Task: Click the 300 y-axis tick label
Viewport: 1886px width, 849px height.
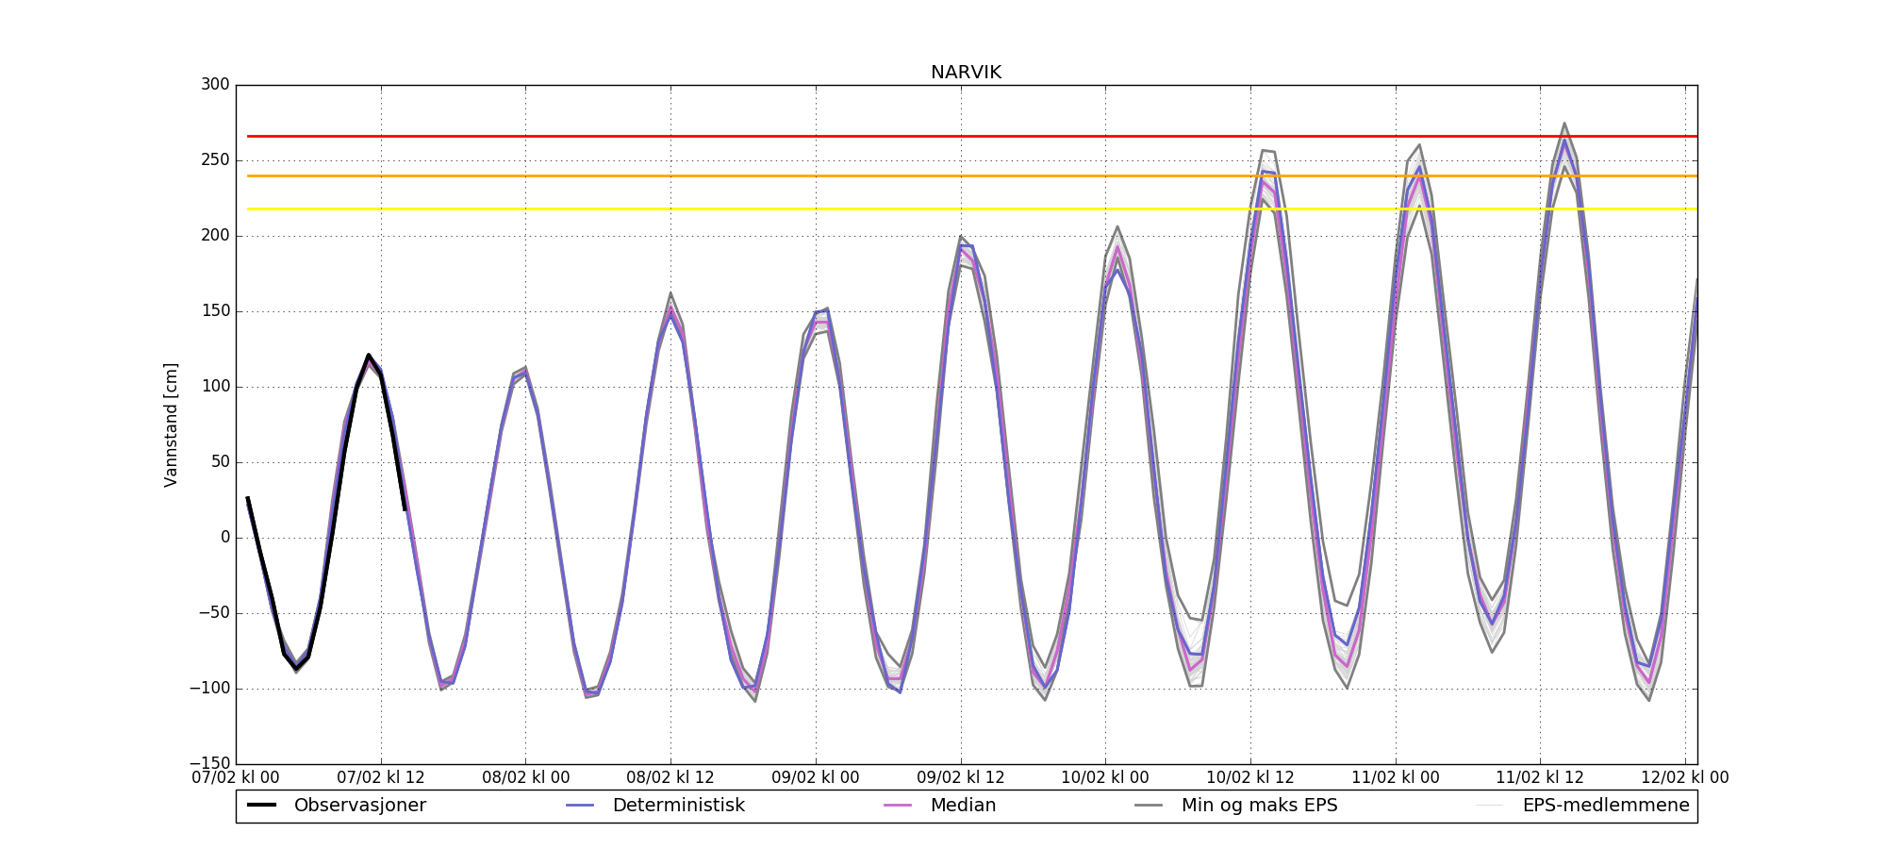Action: tap(215, 85)
